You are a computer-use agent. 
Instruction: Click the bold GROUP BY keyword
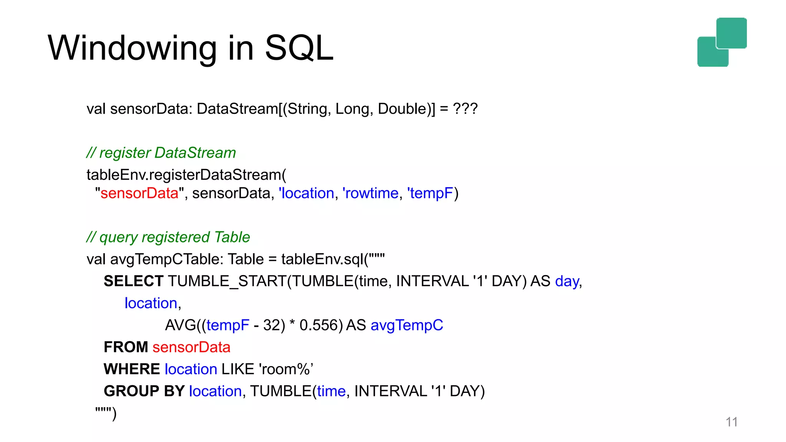[x=144, y=391]
